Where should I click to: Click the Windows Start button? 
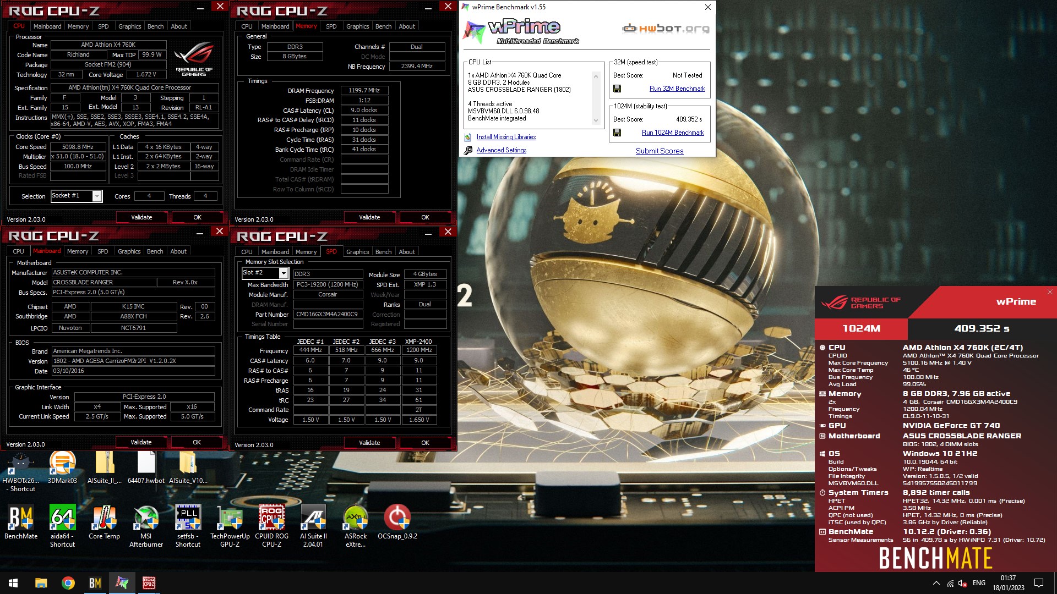(13, 583)
